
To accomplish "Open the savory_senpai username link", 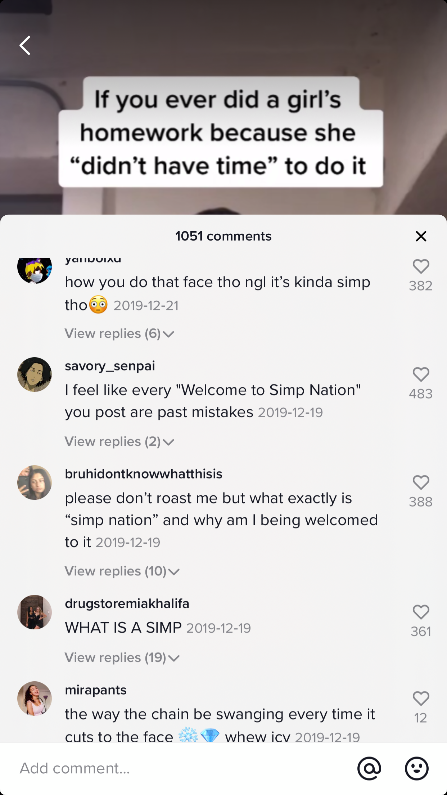I will click(x=110, y=366).
